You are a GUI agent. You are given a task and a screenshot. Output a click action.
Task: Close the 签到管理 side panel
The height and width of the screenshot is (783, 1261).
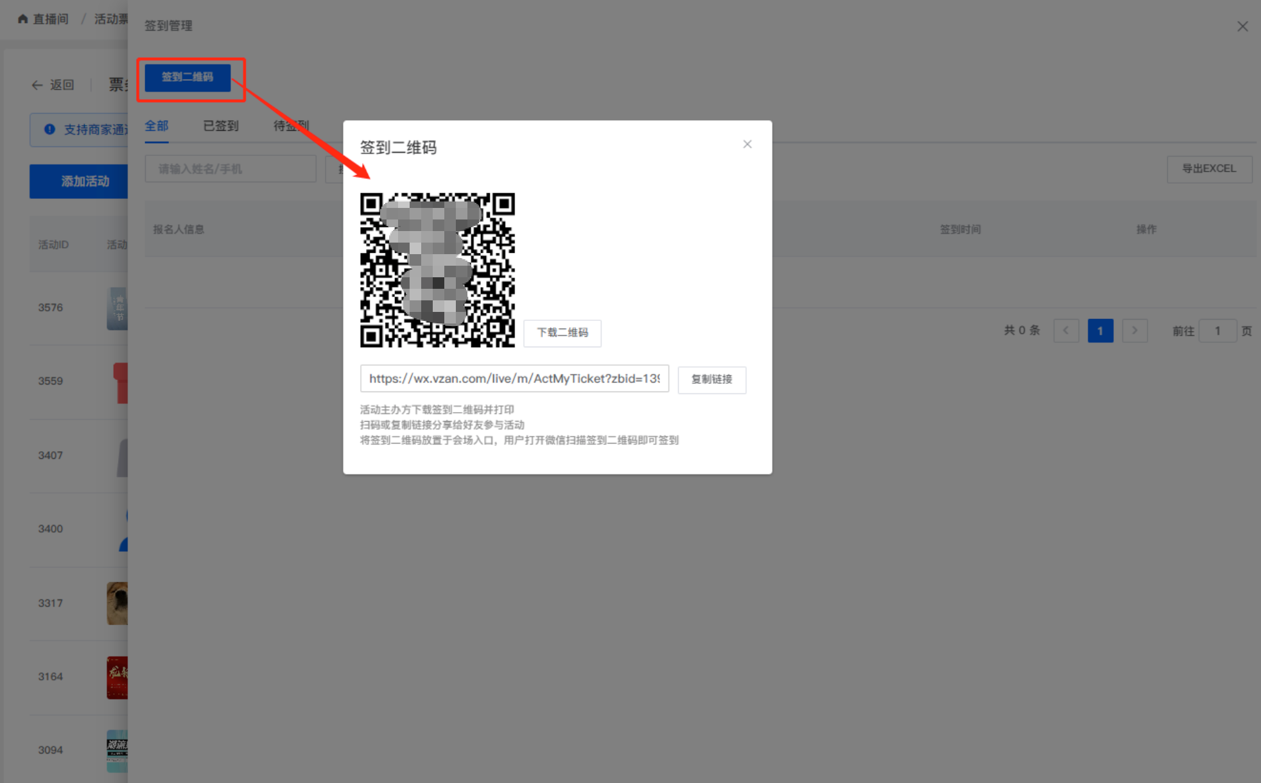tap(1242, 26)
